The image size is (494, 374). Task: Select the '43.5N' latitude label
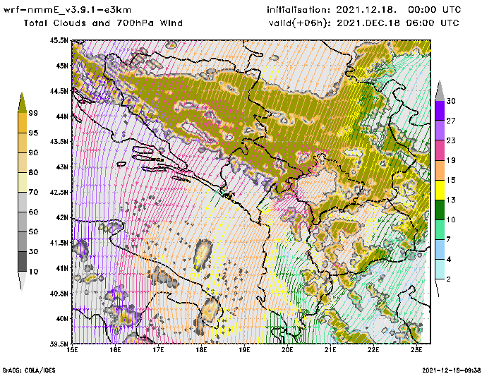(59, 141)
